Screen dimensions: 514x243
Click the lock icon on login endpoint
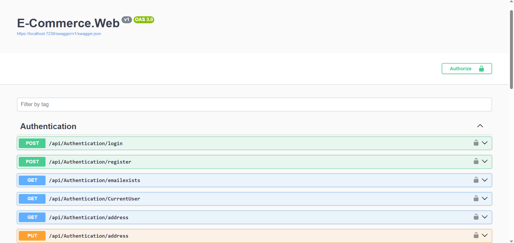[x=476, y=143]
